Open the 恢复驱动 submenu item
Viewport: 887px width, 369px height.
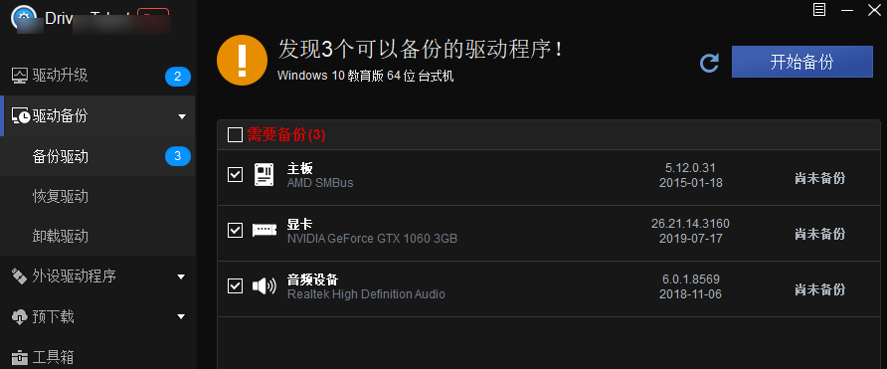(x=61, y=196)
